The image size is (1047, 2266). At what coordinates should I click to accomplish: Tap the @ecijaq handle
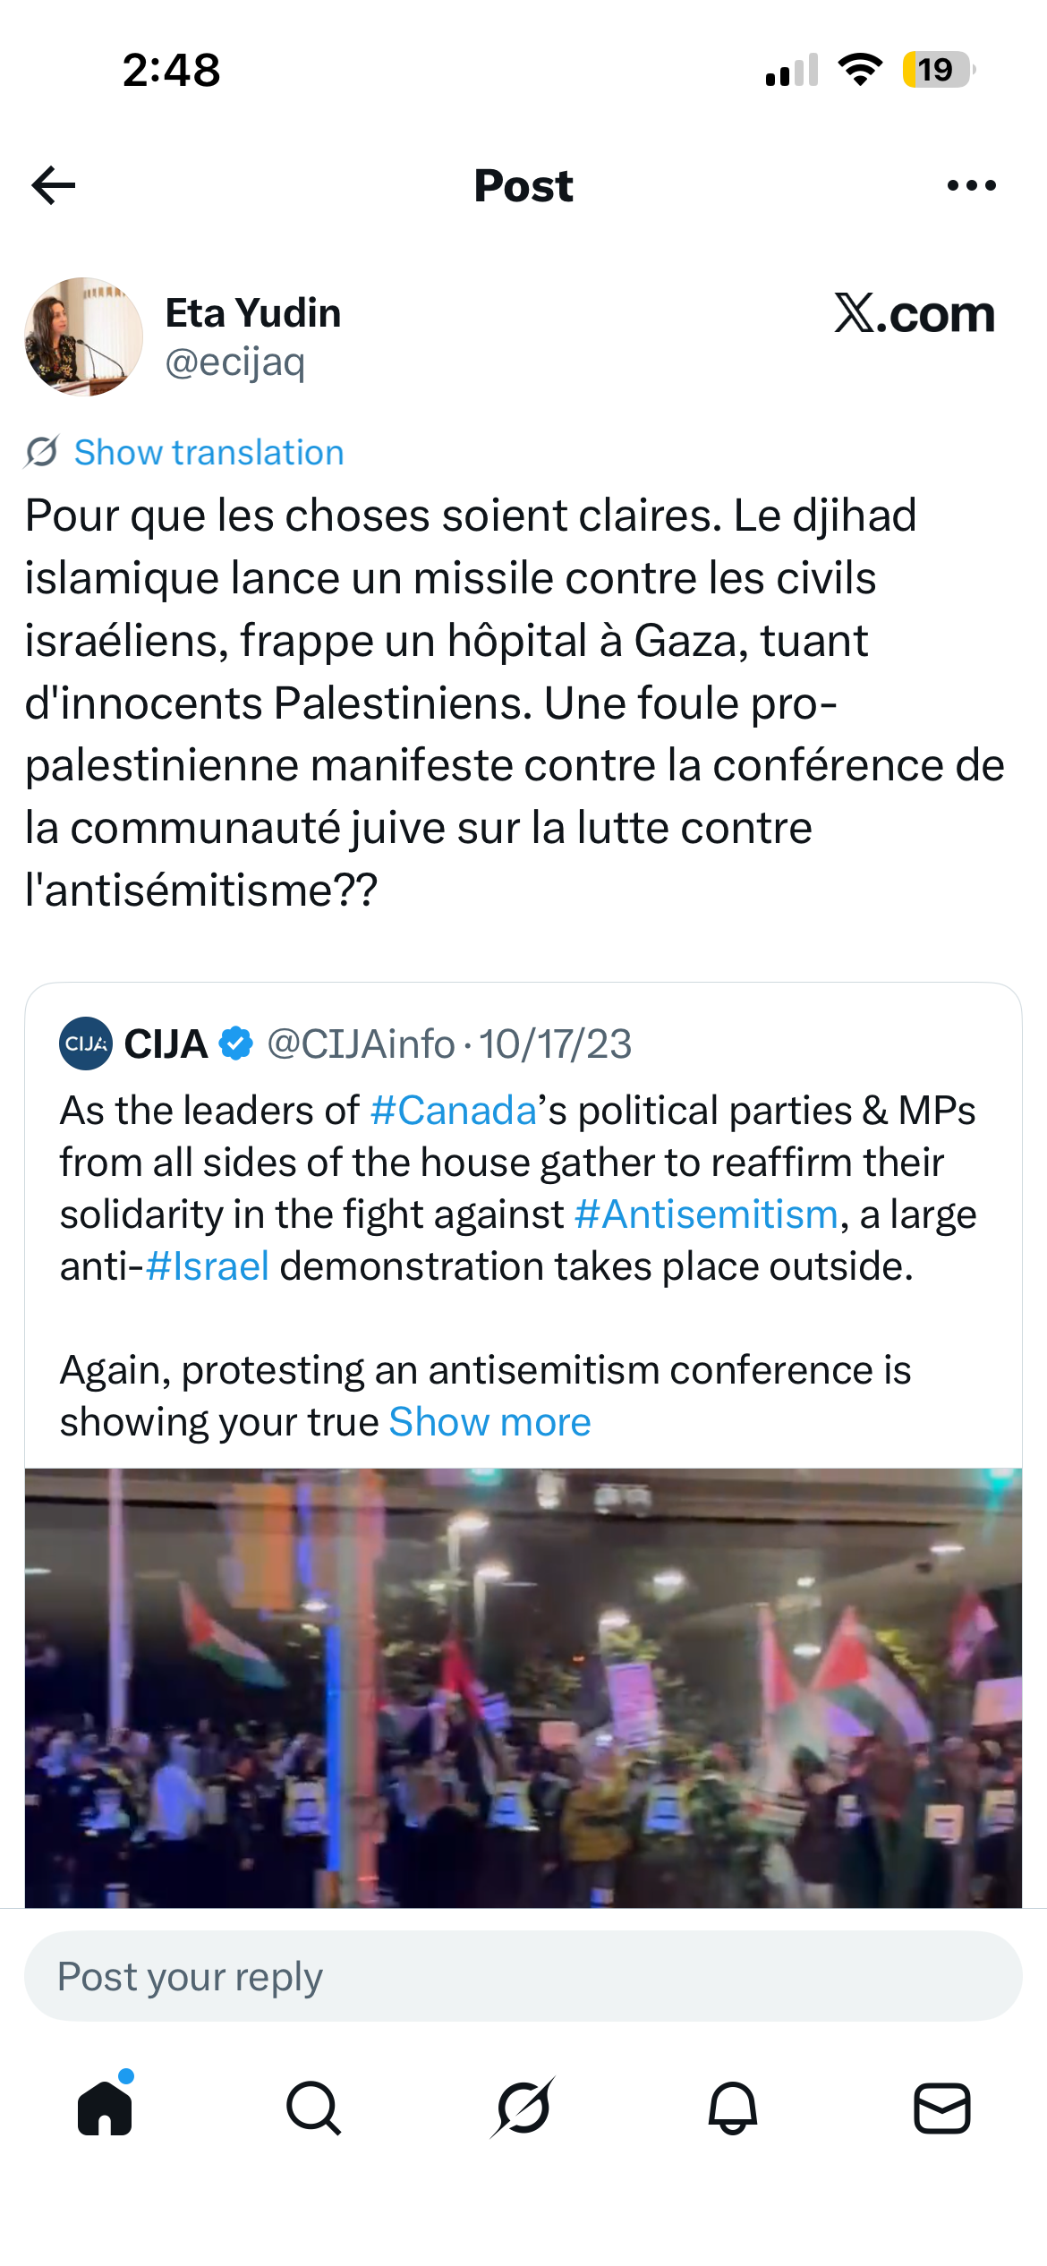click(x=235, y=362)
